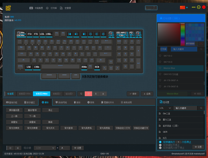Viewport: 208px width, 158px height.
Task: Select 宏按键再次按下停止 radio option
Action: coord(160,148)
